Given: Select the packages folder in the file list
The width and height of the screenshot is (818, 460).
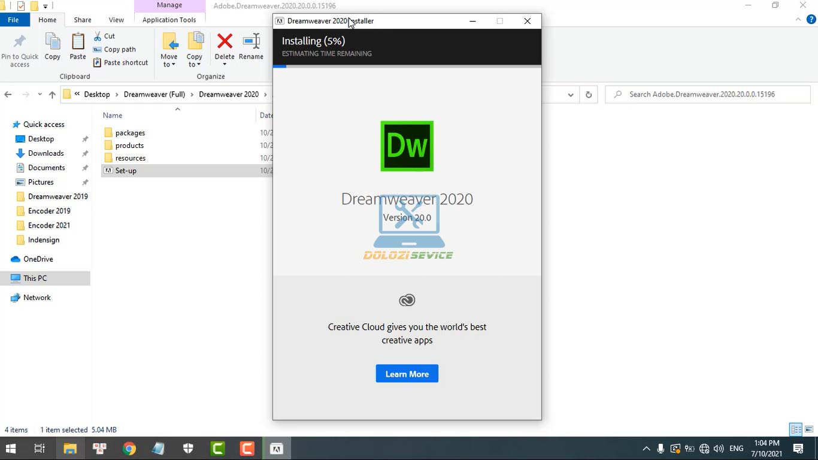Looking at the screenshot, I should click(130, 132).
